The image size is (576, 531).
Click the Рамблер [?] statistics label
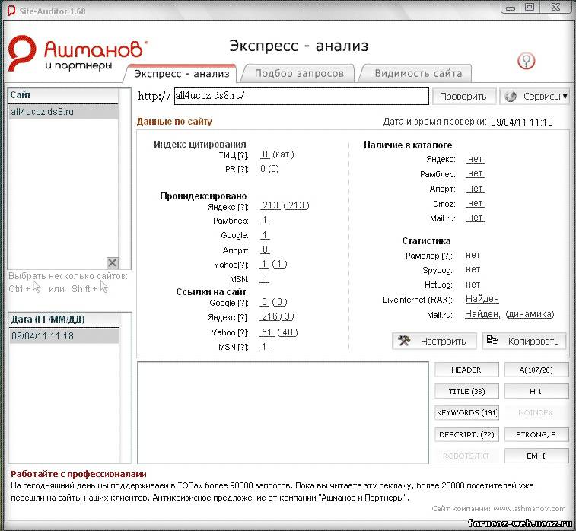428,256
